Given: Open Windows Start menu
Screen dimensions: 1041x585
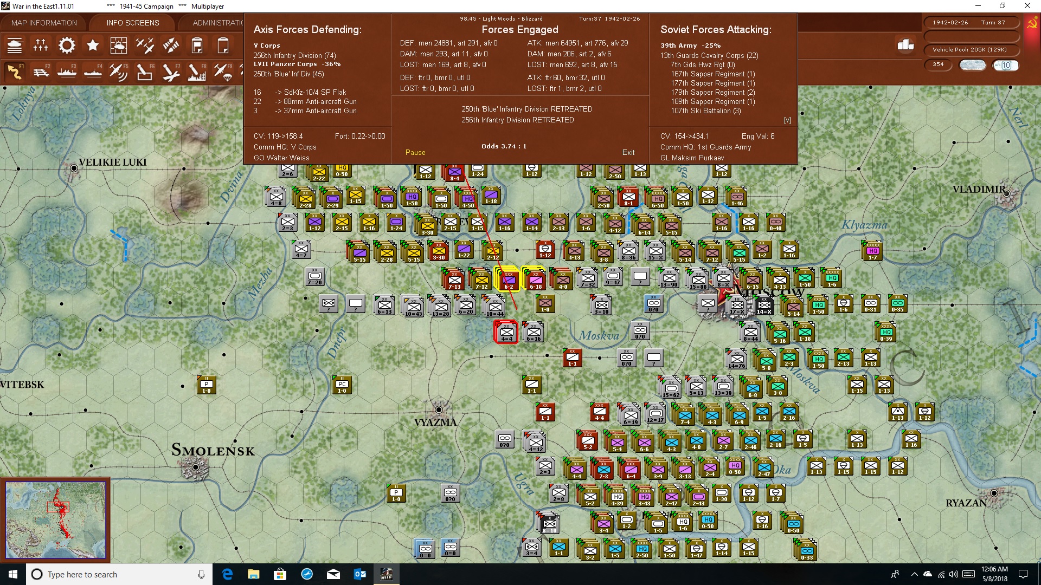Looking at the screenshot, I should (13, 574).
